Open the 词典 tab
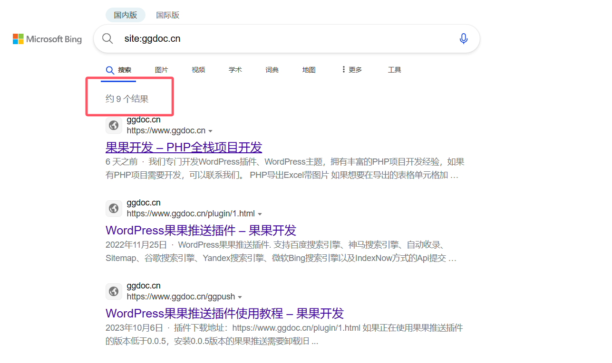Viewport: 612px width, 363px height. pyautogui.click(x=272, y=70)
